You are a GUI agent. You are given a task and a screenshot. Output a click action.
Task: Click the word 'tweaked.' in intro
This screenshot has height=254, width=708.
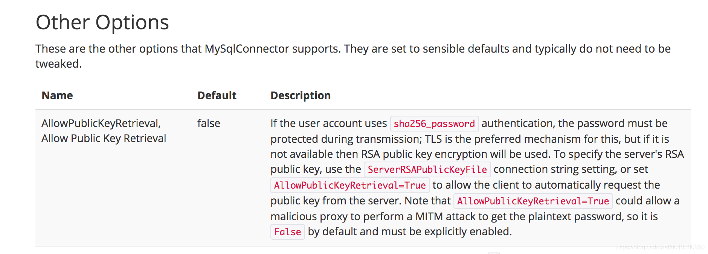tap(58, 64)
